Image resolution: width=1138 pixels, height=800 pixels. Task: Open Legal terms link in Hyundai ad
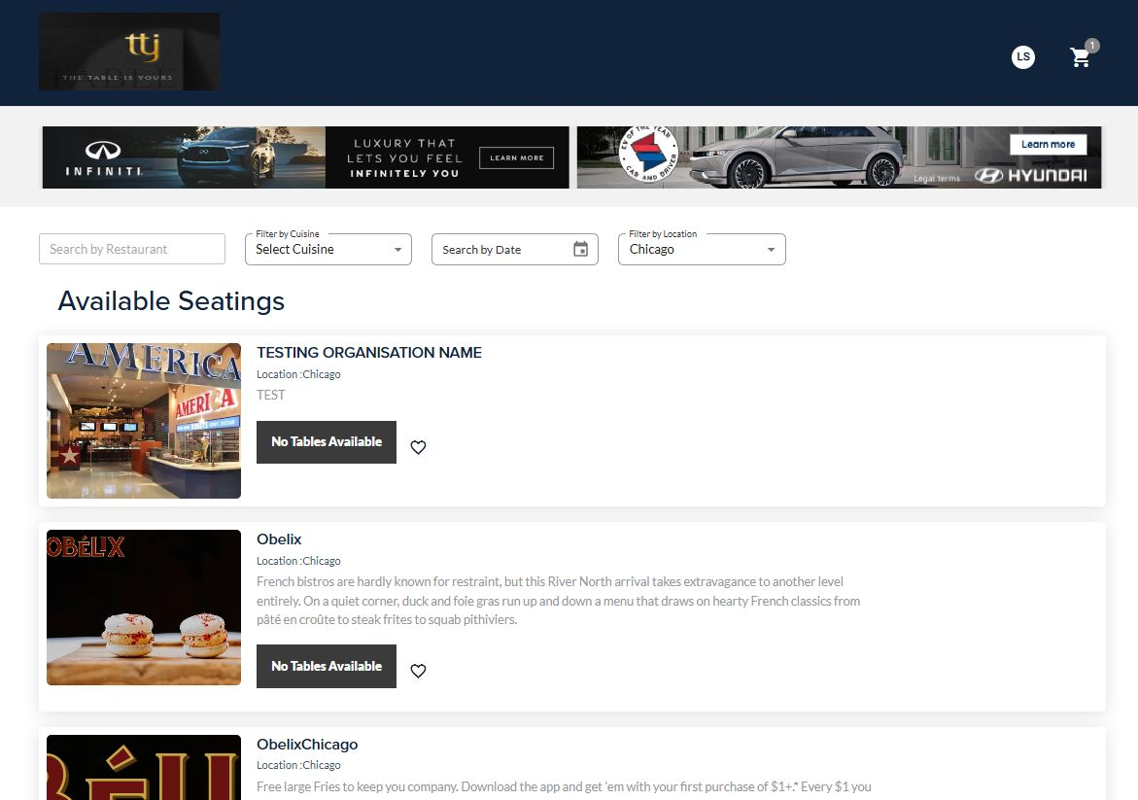[x=936, y=179]
